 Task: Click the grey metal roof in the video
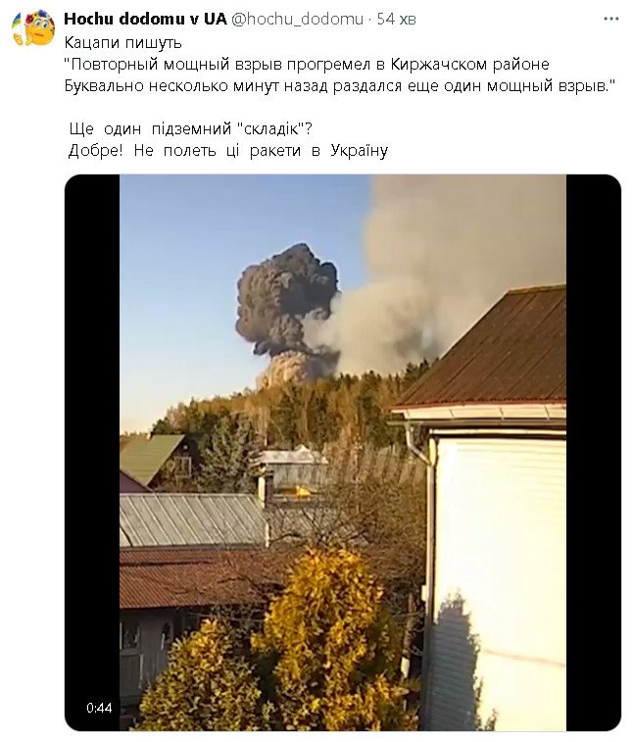[192, 519]
